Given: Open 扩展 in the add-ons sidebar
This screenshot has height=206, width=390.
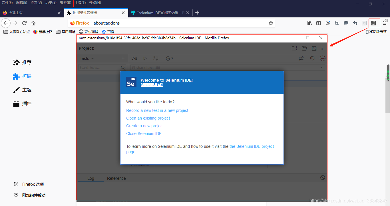Looking at the screenshot, I should tap(22, 76).
